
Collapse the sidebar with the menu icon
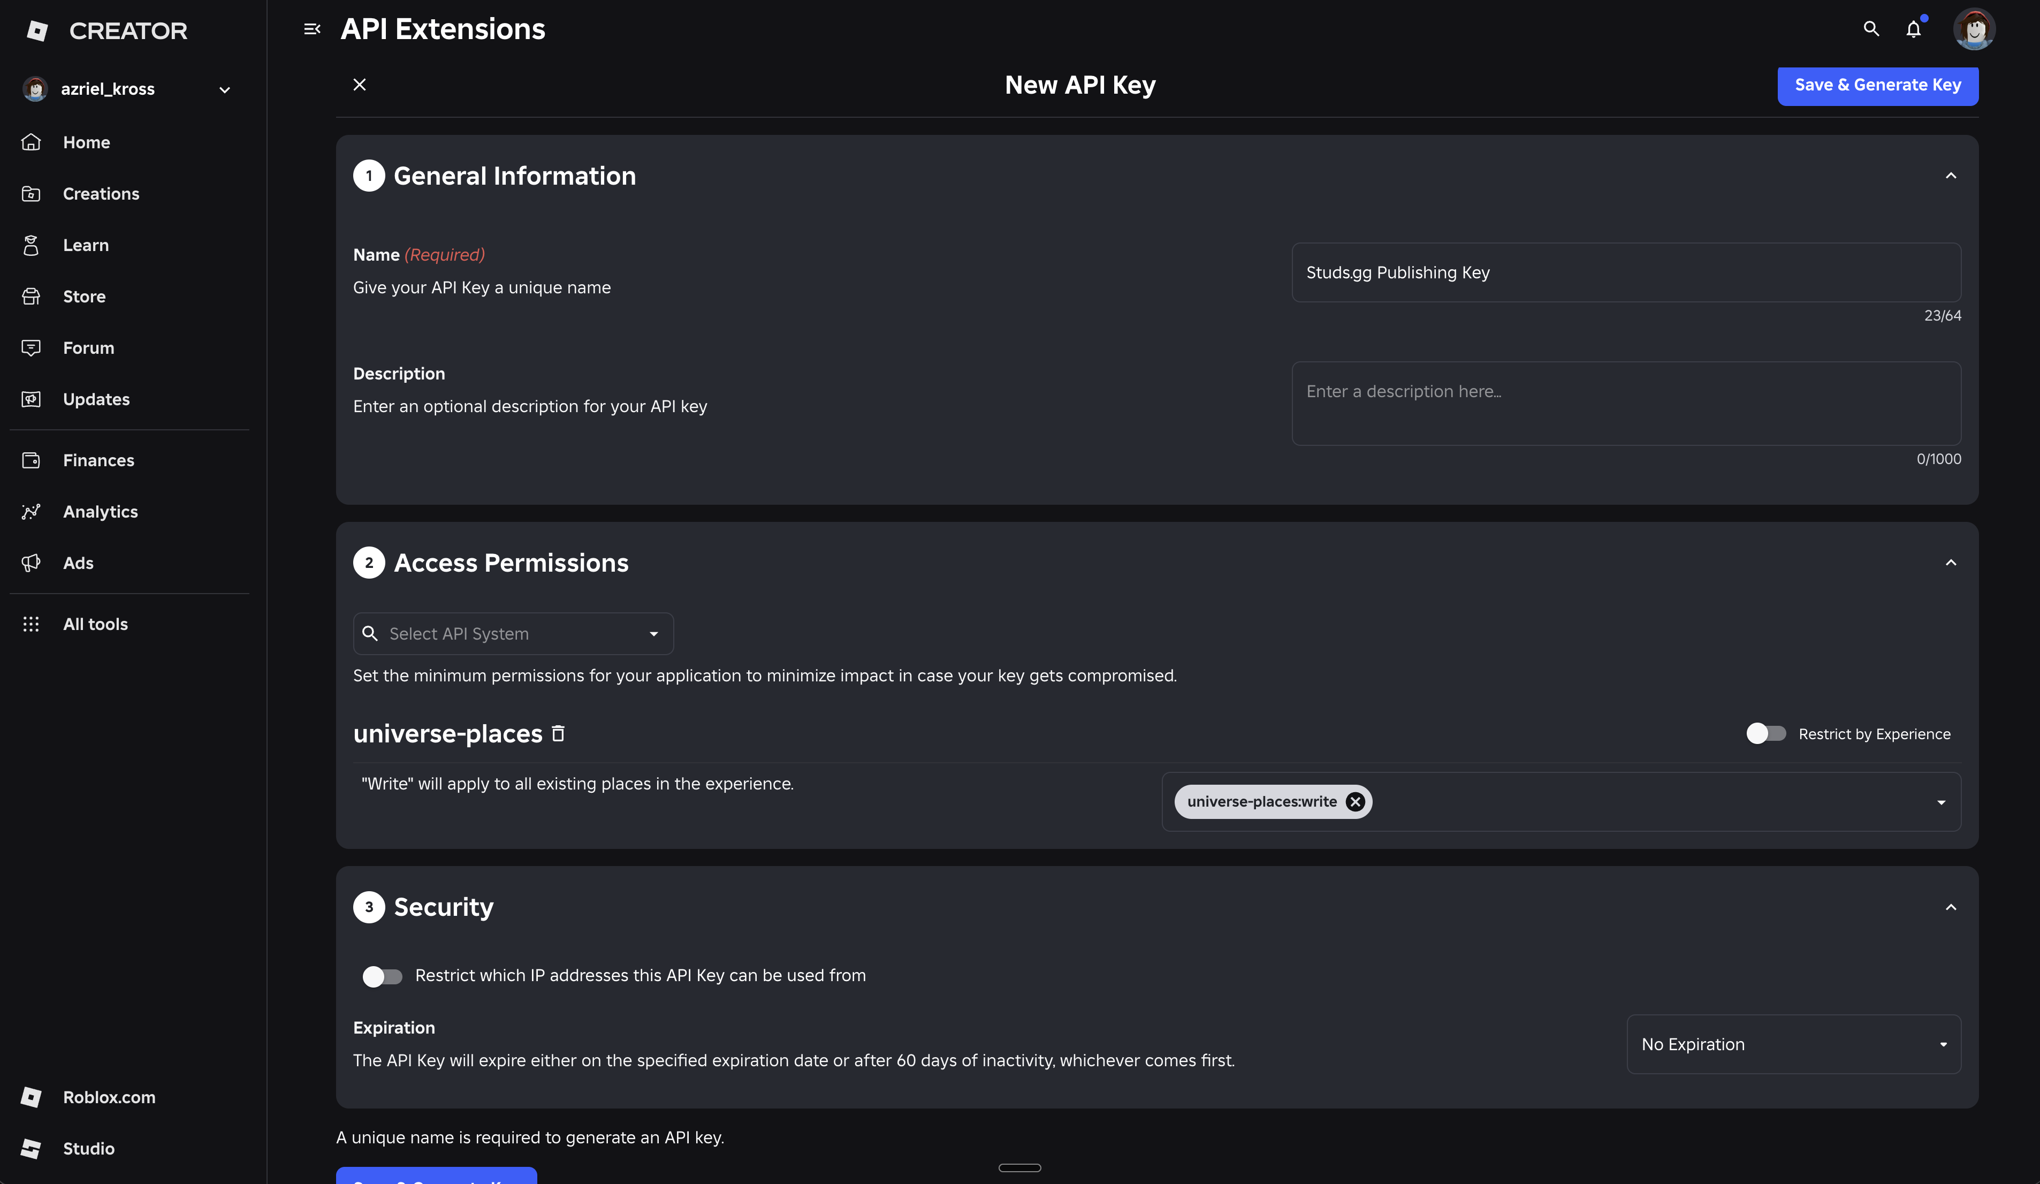point(311,29)
